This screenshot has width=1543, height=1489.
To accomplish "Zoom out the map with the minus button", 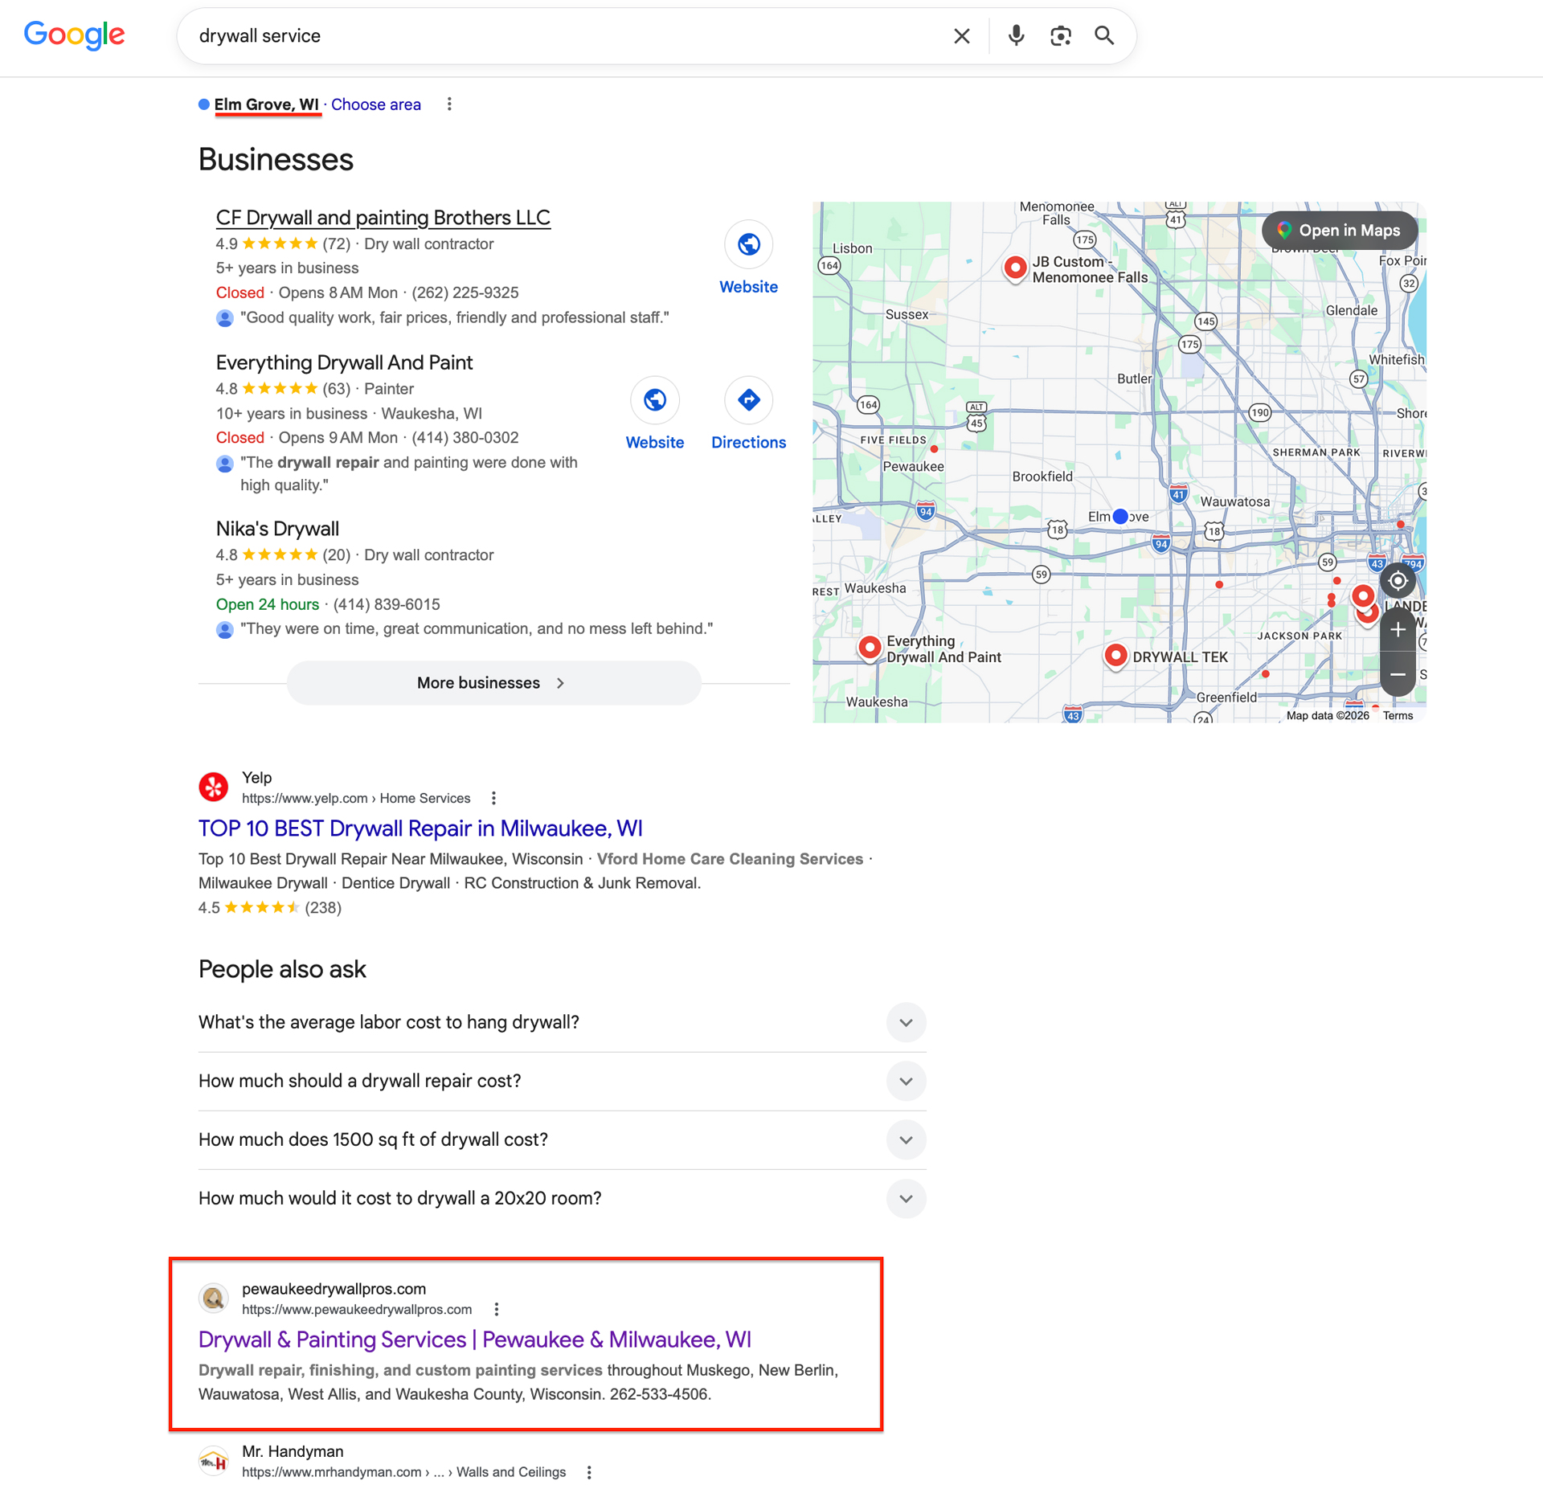I will click(x=1398, y=674).
